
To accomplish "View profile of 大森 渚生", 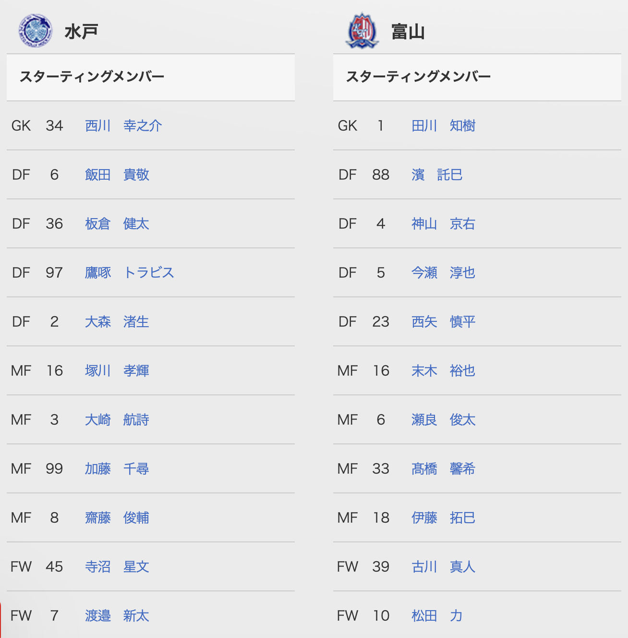I will [117, 322].
